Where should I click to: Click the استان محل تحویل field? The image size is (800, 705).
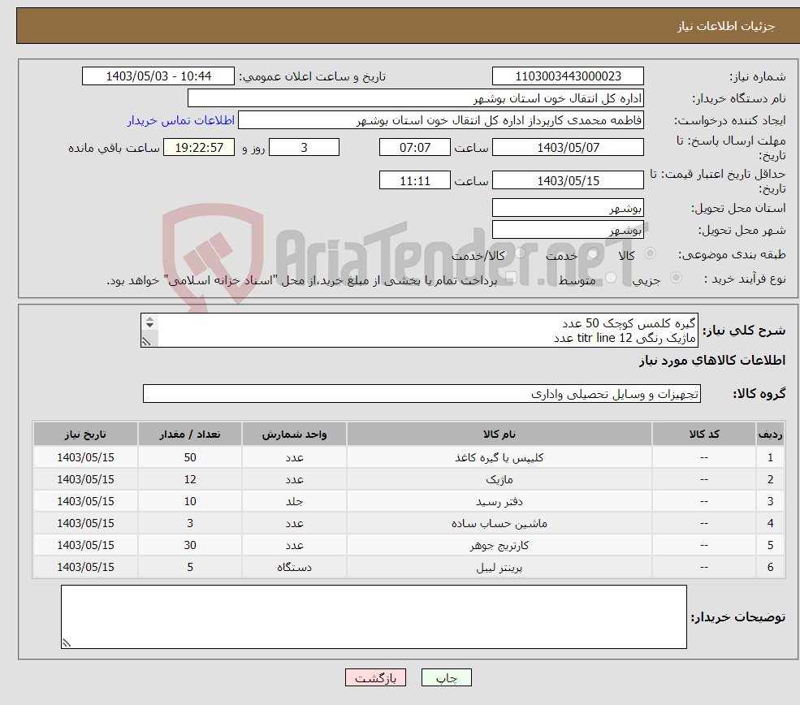click(568, 208)
